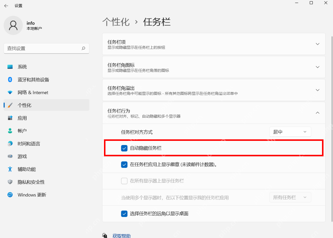Expand the 任务栏角图标 section chevron

tap(318, 67)
